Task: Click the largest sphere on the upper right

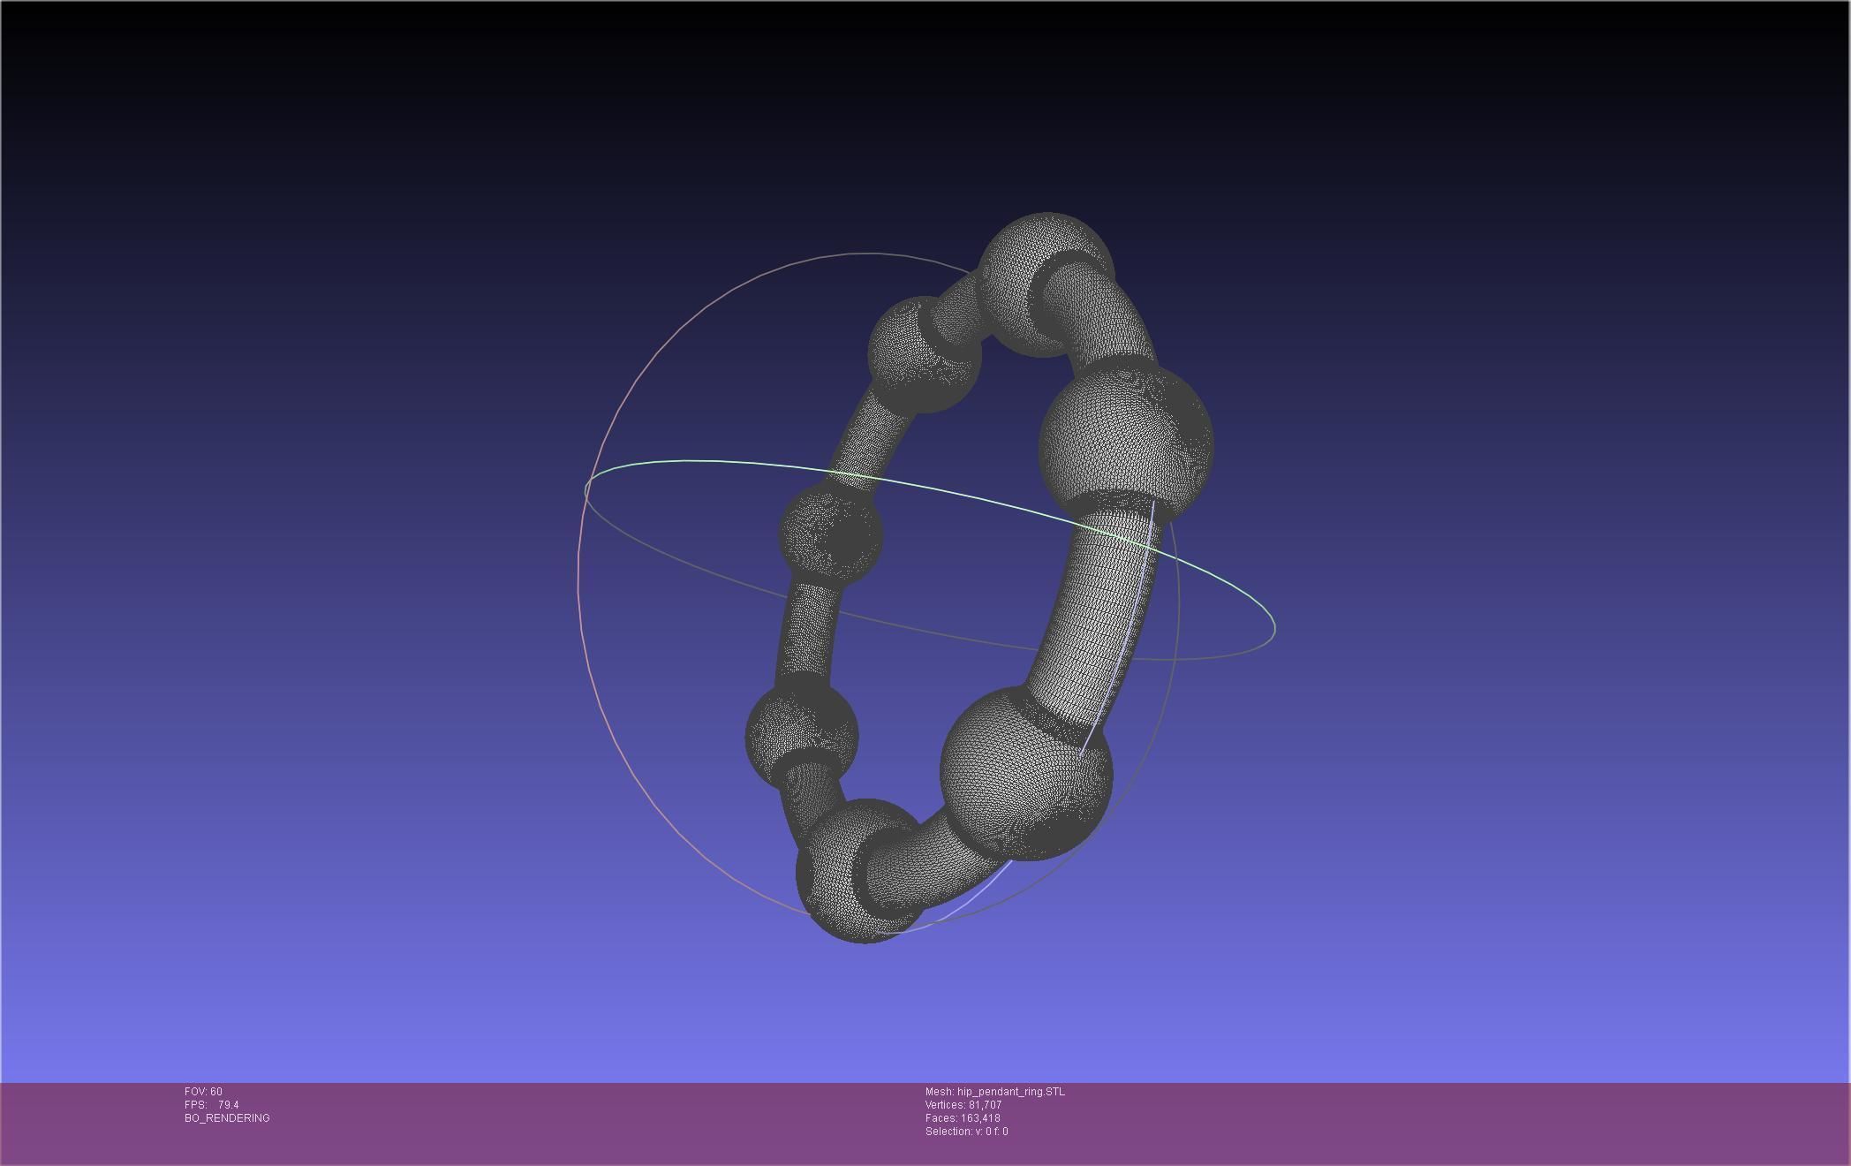Action: 1126,442
